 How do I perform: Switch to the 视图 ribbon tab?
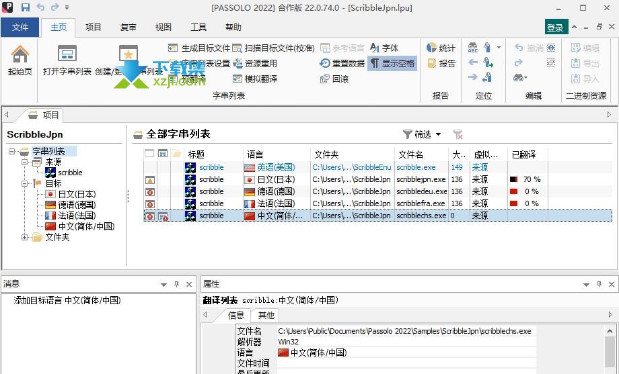[163, 27]
